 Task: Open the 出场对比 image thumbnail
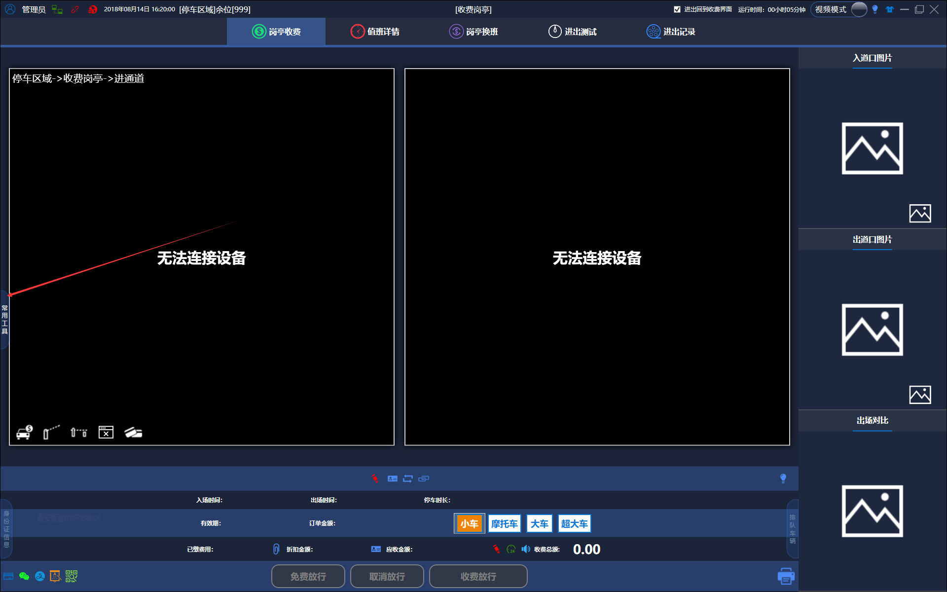pyautogui.click(x=873, y=511)
